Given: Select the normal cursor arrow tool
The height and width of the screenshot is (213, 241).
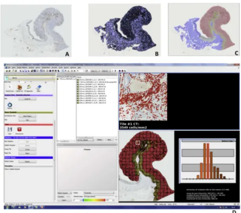Looking at the screenshot, I should click(10, 87).
